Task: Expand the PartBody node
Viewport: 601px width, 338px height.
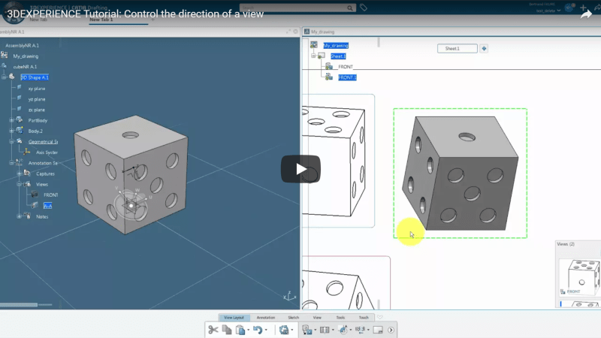Action: [x=11, y=120]
